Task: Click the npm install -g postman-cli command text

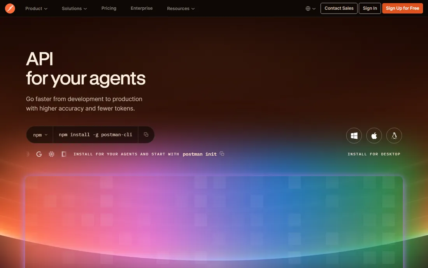Action: click(x=96, y=135)
